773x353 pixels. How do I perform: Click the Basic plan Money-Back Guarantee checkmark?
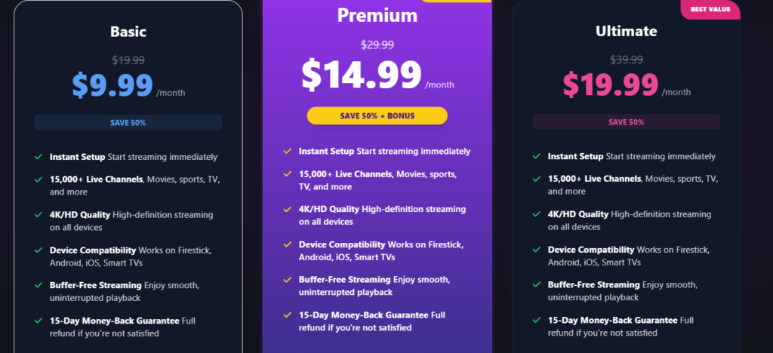[38, 321]
